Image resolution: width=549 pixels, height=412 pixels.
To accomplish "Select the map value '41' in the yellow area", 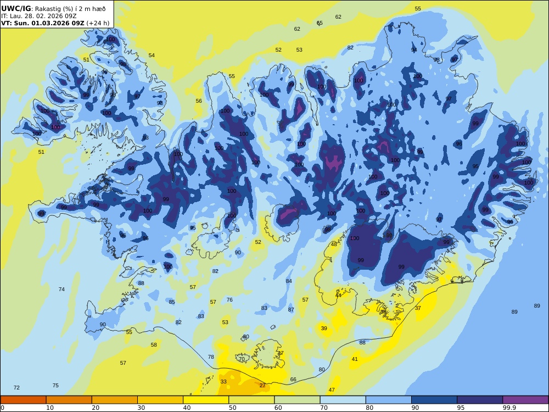I will point(355,359).
